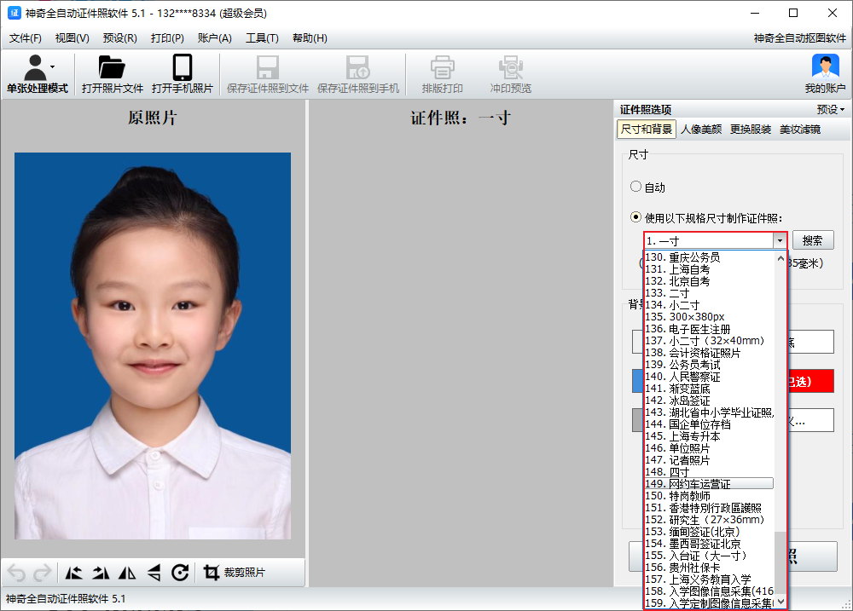Click the 打开照片文件 folder icon
The image size is (853, 611).
coord(112,68)
